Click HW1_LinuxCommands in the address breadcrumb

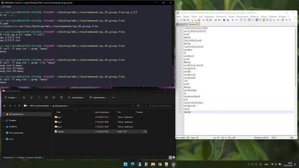pyautogui.click(x=39, y=106)
